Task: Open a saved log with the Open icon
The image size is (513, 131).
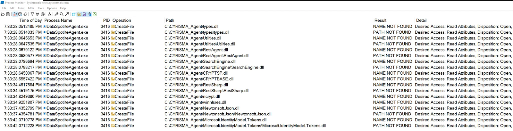Action: pyautogui.click(x=3, y=14)
